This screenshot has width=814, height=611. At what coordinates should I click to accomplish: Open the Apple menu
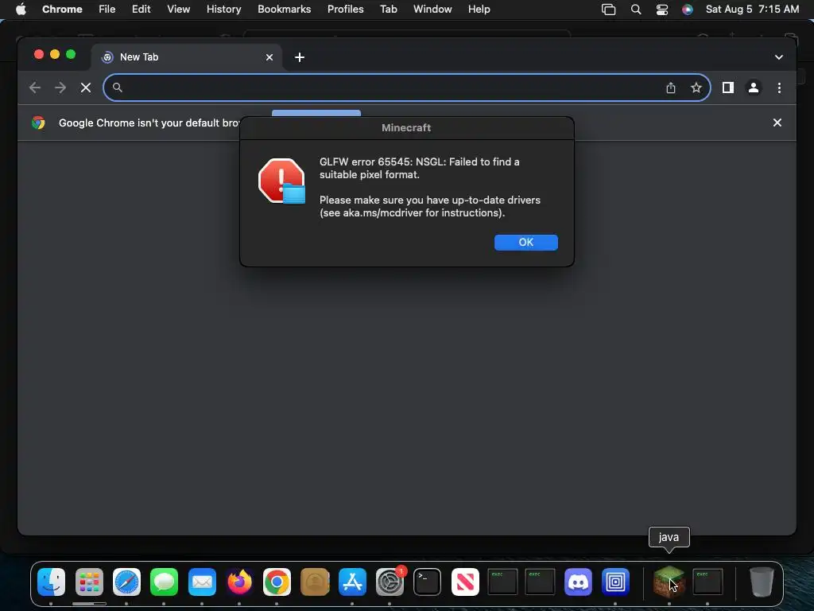(21, 10)
